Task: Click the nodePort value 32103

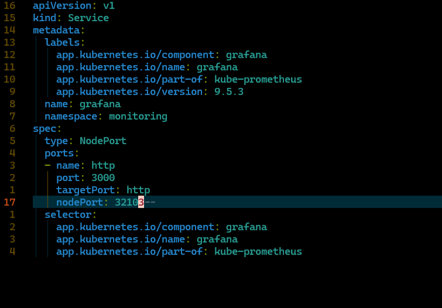Action: (129, 202)
